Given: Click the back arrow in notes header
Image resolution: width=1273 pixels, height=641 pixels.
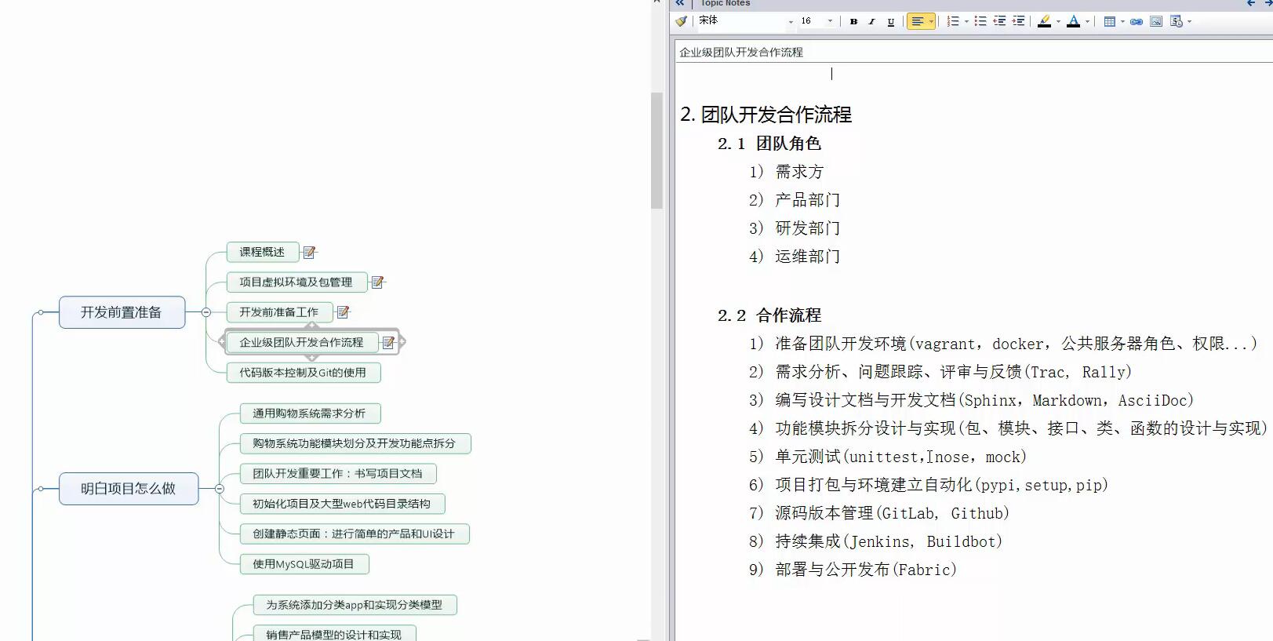Looking at the screenshot, I should click(x=1250, y=3).
